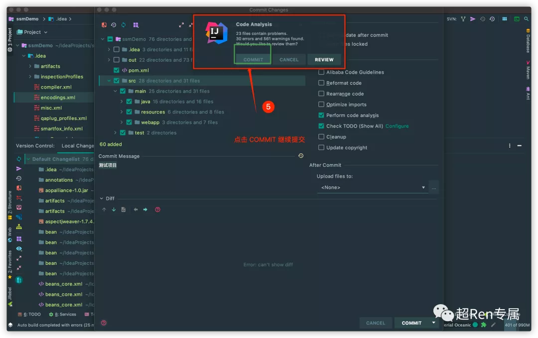Click the next difference down arrow in Diff

pyautogui.click(x=114, y=210)
